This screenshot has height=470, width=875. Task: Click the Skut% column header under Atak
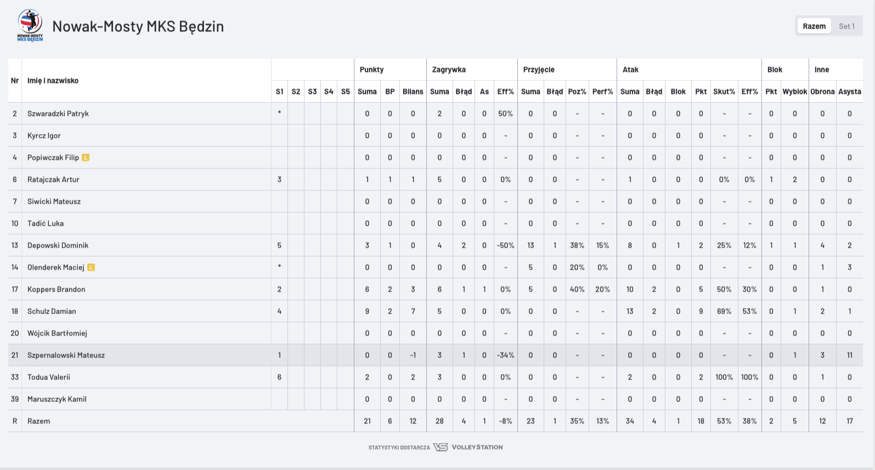coord(724,92)
